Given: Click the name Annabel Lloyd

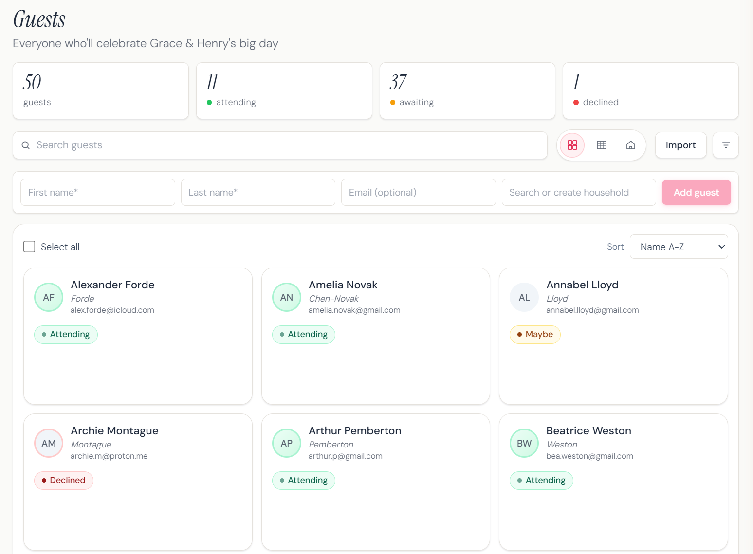Looking at the screenshot, I should click(582, 285).
